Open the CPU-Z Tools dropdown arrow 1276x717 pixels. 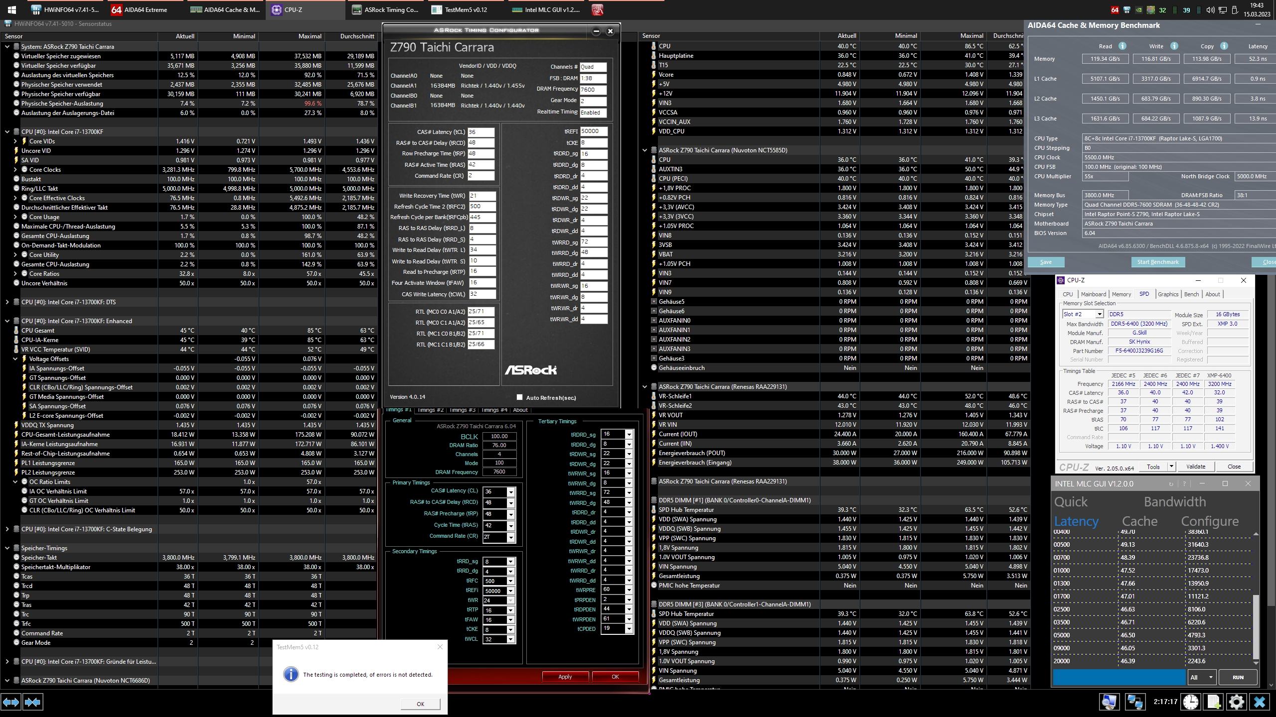click(x=1171, y=467)
